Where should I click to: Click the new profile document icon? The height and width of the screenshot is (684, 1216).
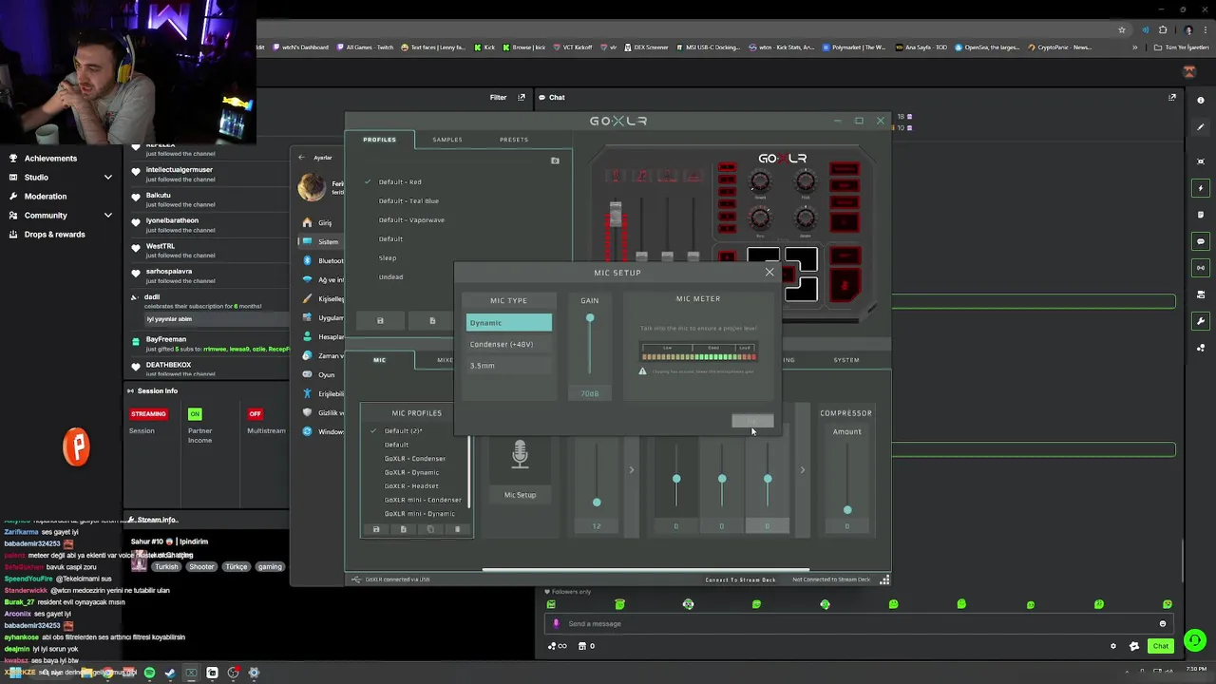(x=432, y=320)
